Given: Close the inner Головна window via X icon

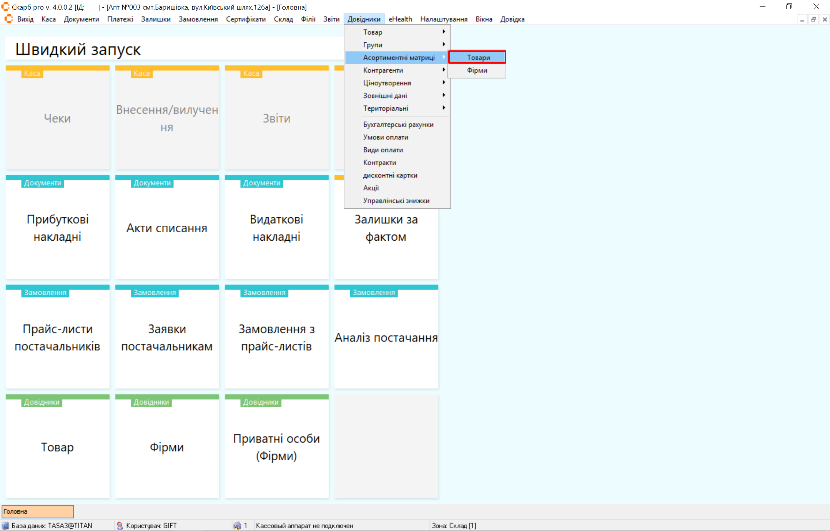Looking at the screenshot, I should coord(825,19).
